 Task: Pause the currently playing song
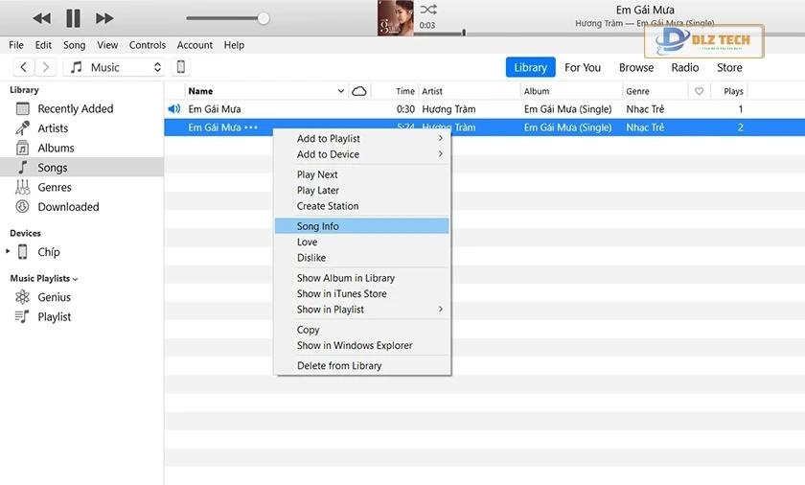tap(73, 18)
